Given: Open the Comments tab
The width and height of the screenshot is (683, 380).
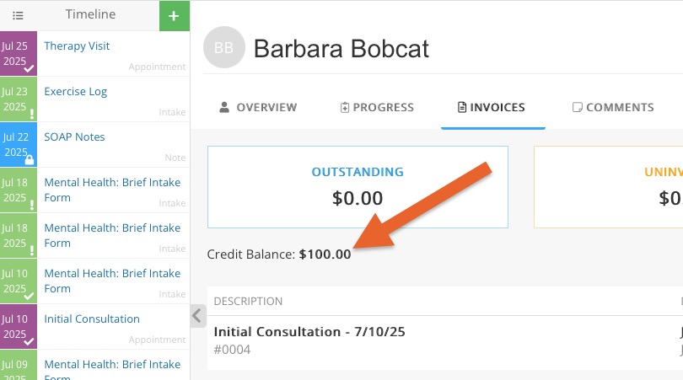Looking at the screenshot, I should [x=613, y=107].
